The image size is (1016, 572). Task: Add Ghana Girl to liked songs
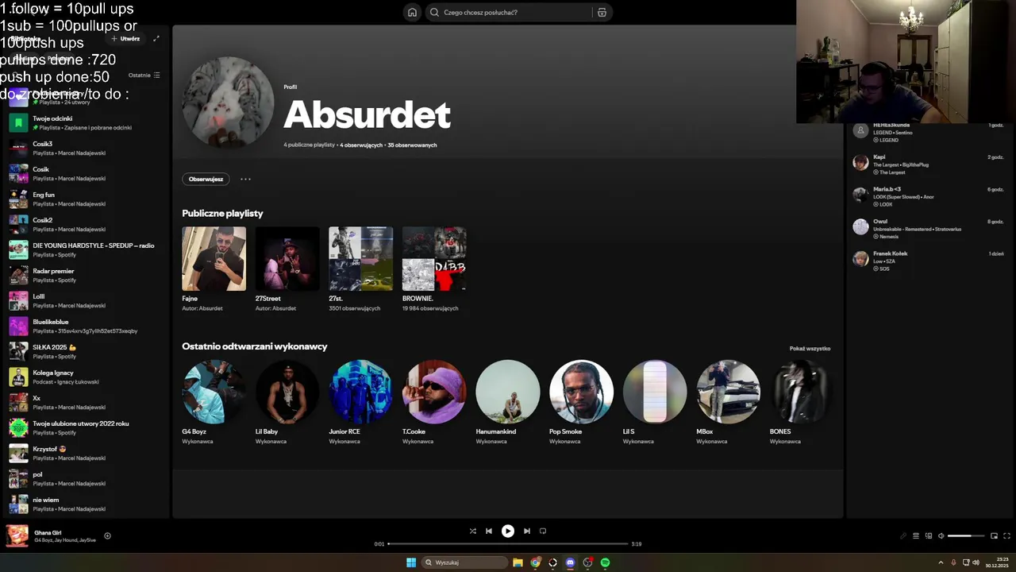click(x=107, y=535)
